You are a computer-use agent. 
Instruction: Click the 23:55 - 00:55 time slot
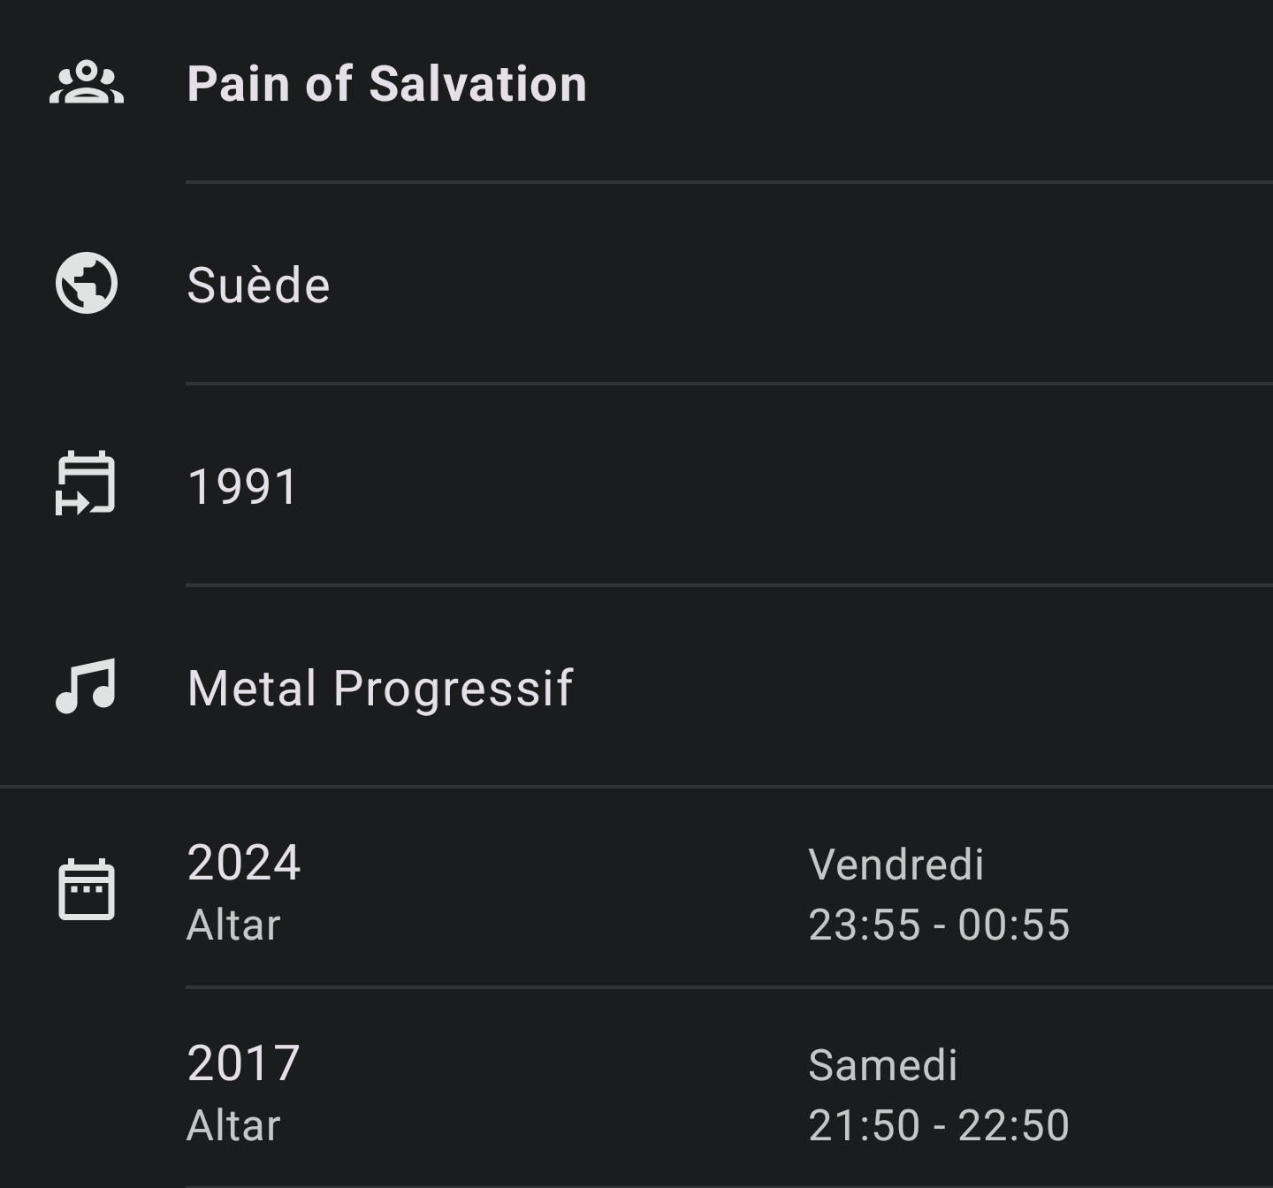[939, 925]
